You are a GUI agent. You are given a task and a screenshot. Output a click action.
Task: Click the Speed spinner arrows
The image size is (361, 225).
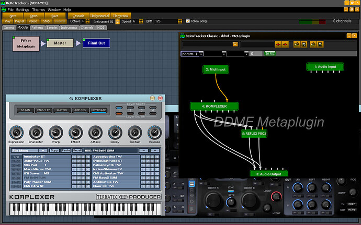click(141, 21)
